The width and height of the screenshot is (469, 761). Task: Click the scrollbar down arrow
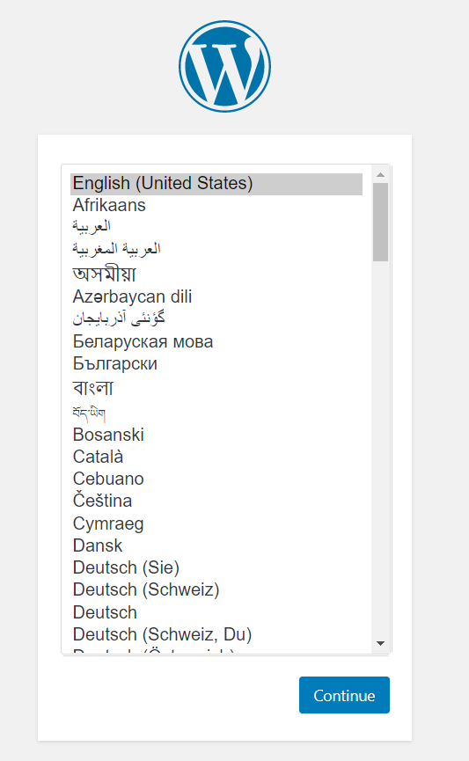pos(381,643)
